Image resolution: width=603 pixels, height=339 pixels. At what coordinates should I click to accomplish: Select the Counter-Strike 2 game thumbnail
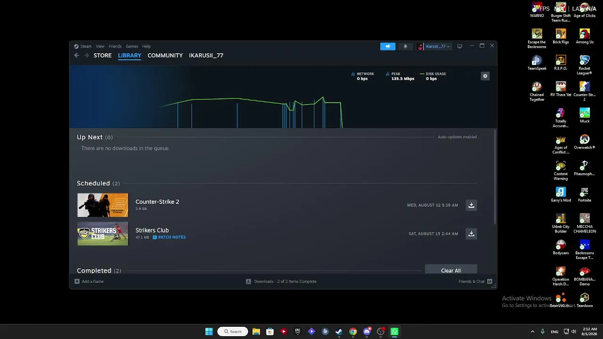pyautogui.click(x=103, y=205)
